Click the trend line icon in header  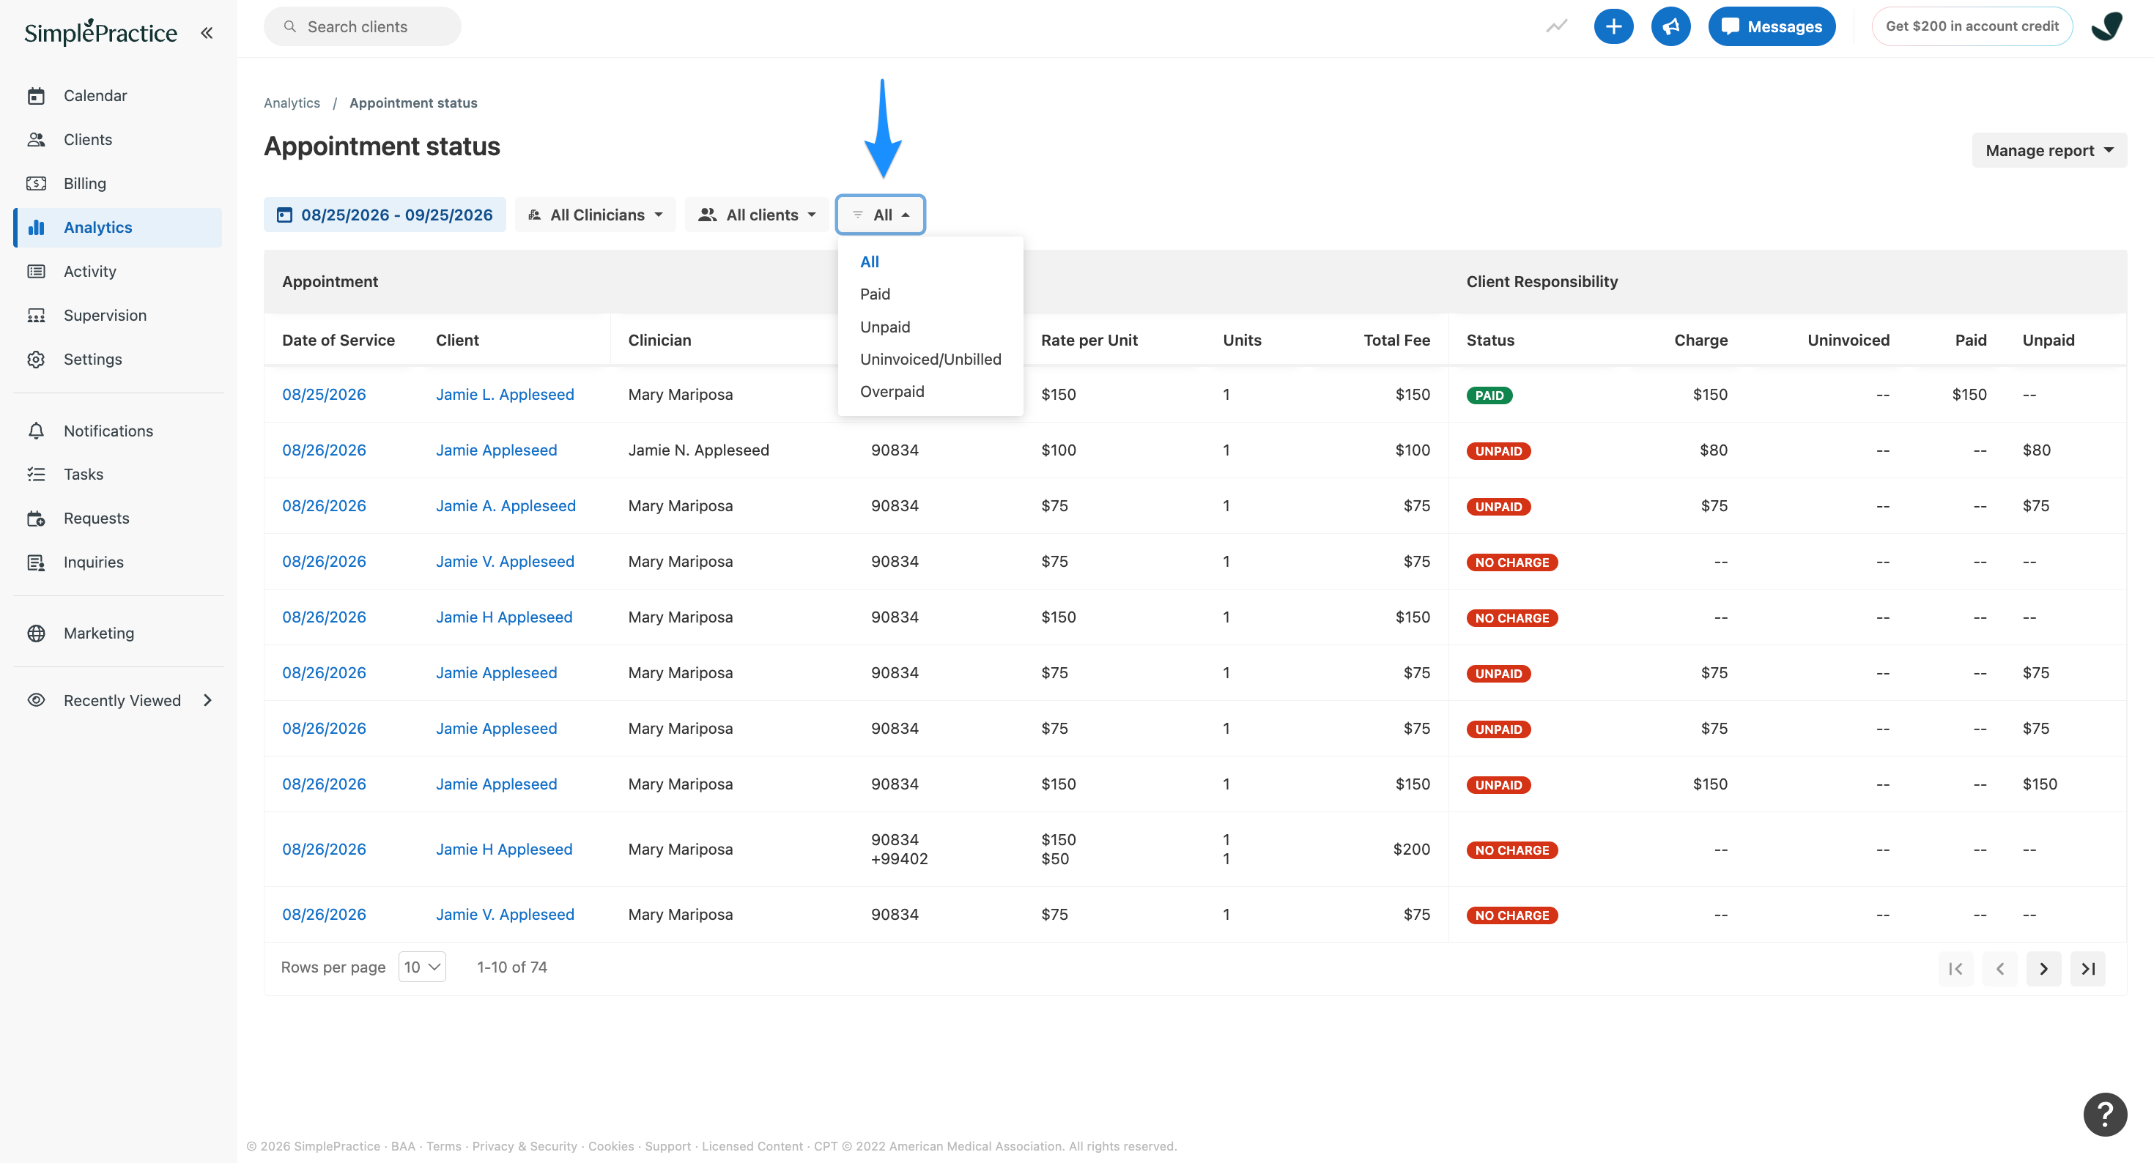point(1556,27)
